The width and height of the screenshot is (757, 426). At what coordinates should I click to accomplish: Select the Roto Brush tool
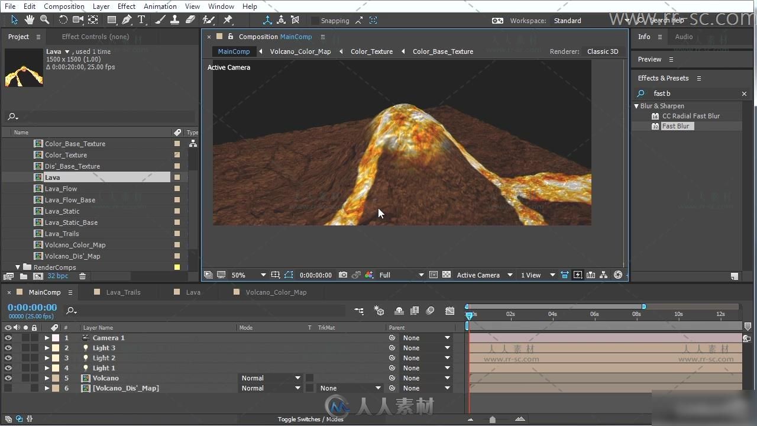click(209, 20)
